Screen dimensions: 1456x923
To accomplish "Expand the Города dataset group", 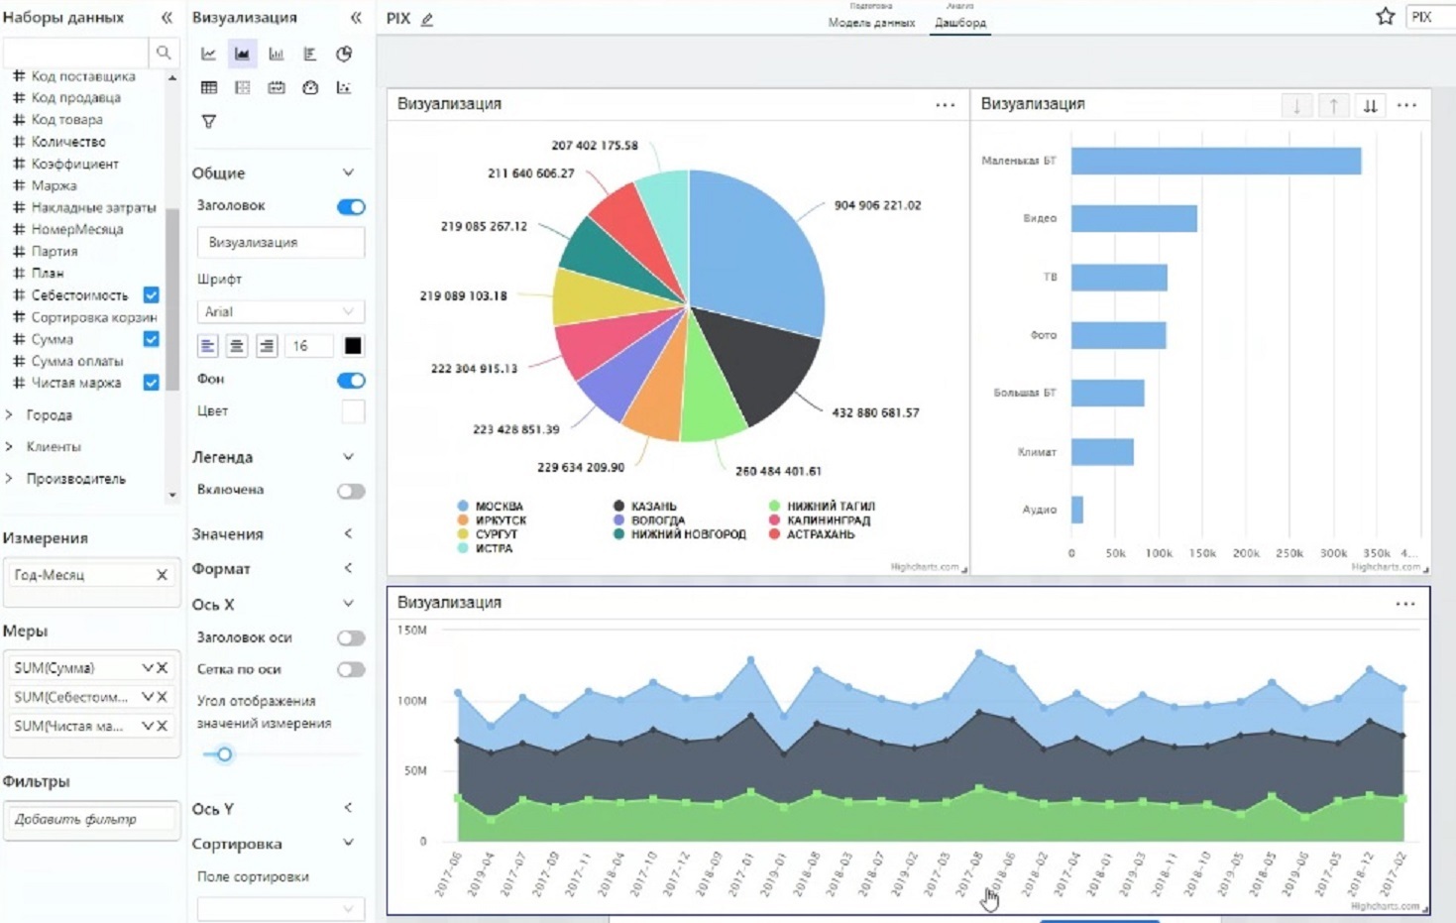I will click(x=9, y=414).
